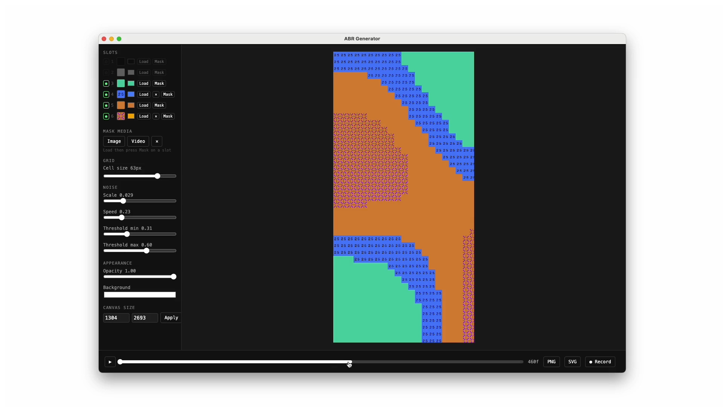Click slot 2 gray thumbnail preview
Viewport: 723px width, 407px height.
[x=121, y=73]
